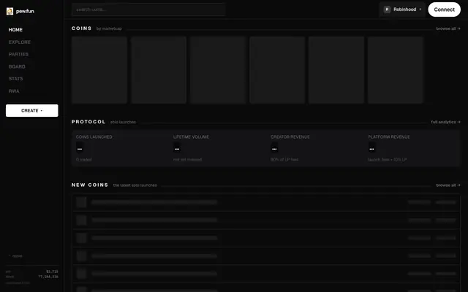
Task: Expand the 'more' section in the sidebar
Action: click(15, 256)
